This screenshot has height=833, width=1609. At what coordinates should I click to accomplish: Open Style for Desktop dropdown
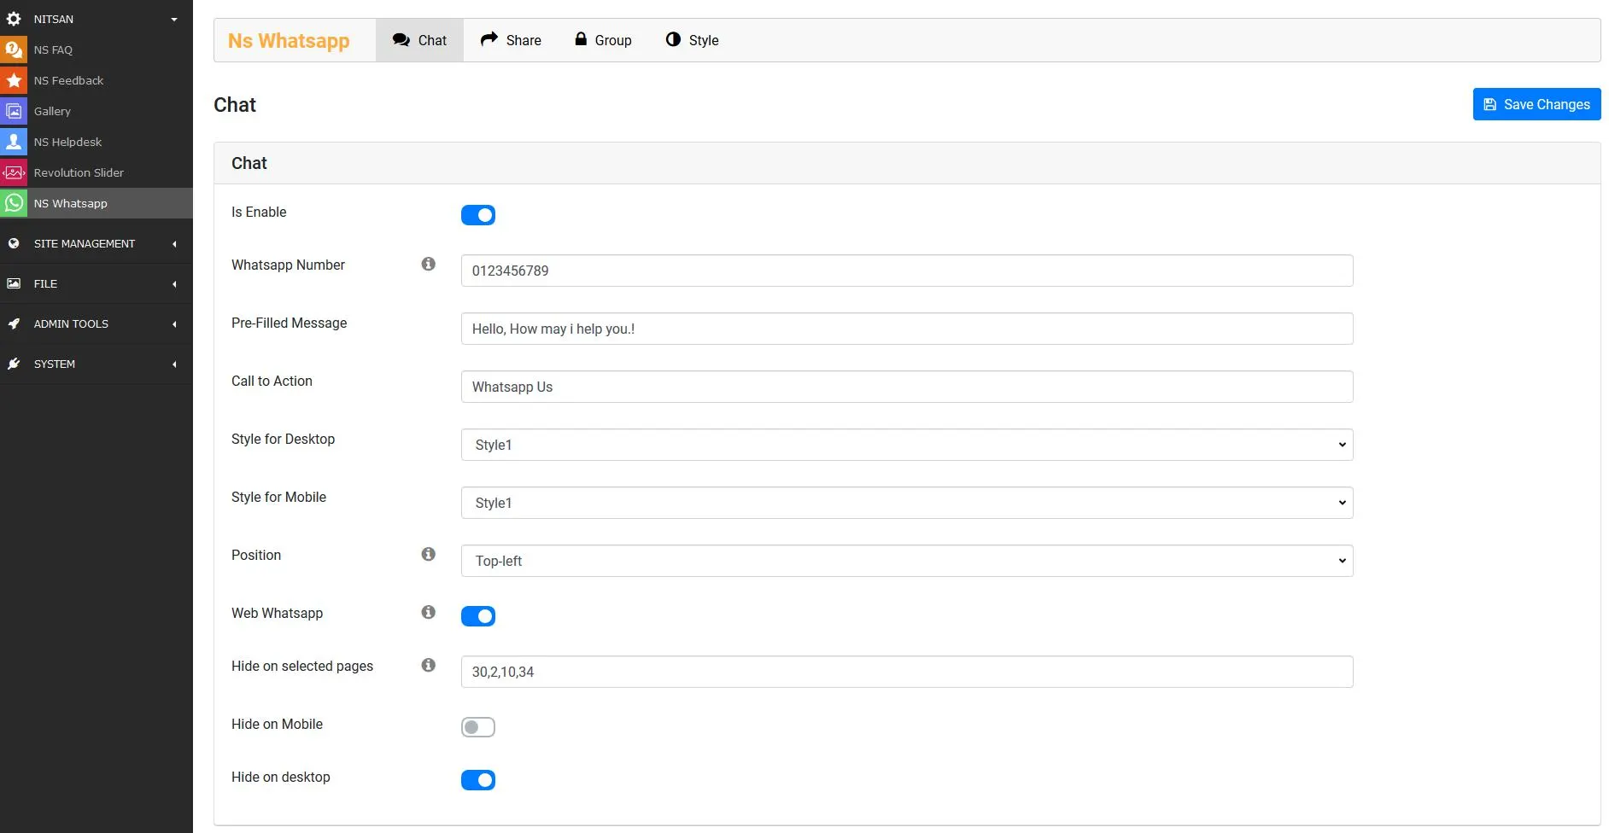tap(907, 445)
